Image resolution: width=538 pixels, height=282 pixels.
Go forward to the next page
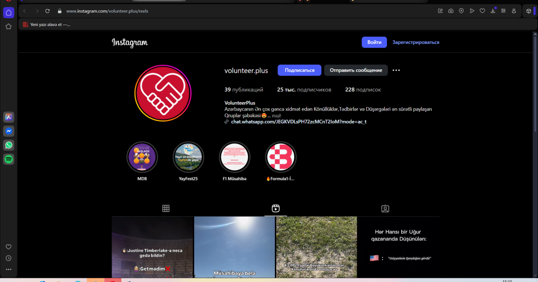(x=37, y=11)
